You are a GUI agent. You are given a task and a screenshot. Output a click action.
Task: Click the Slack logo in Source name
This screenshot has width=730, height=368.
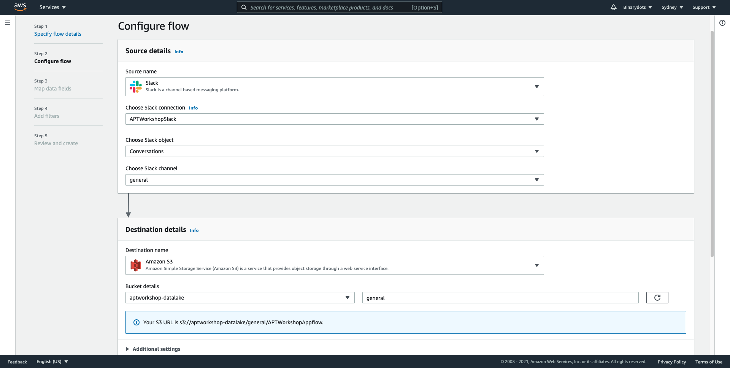(136, 87)
